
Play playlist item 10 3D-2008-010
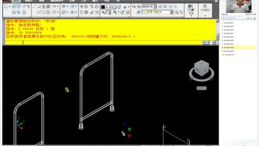click(228, 55)
